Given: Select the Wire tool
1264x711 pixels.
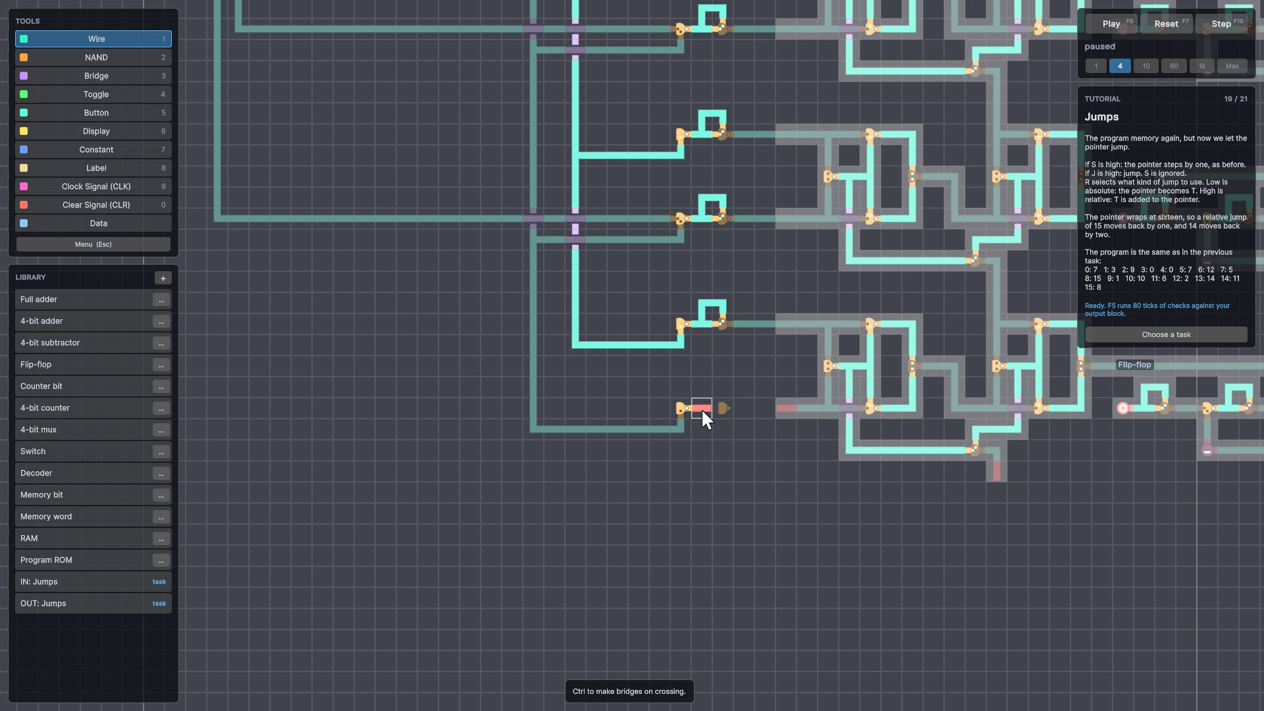Looking at the screenshot, I should 93,39.
